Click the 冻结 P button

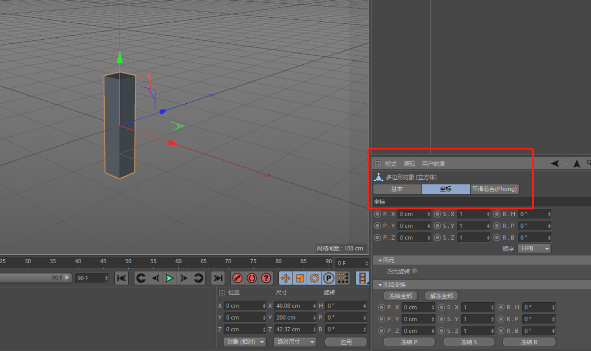409,342
